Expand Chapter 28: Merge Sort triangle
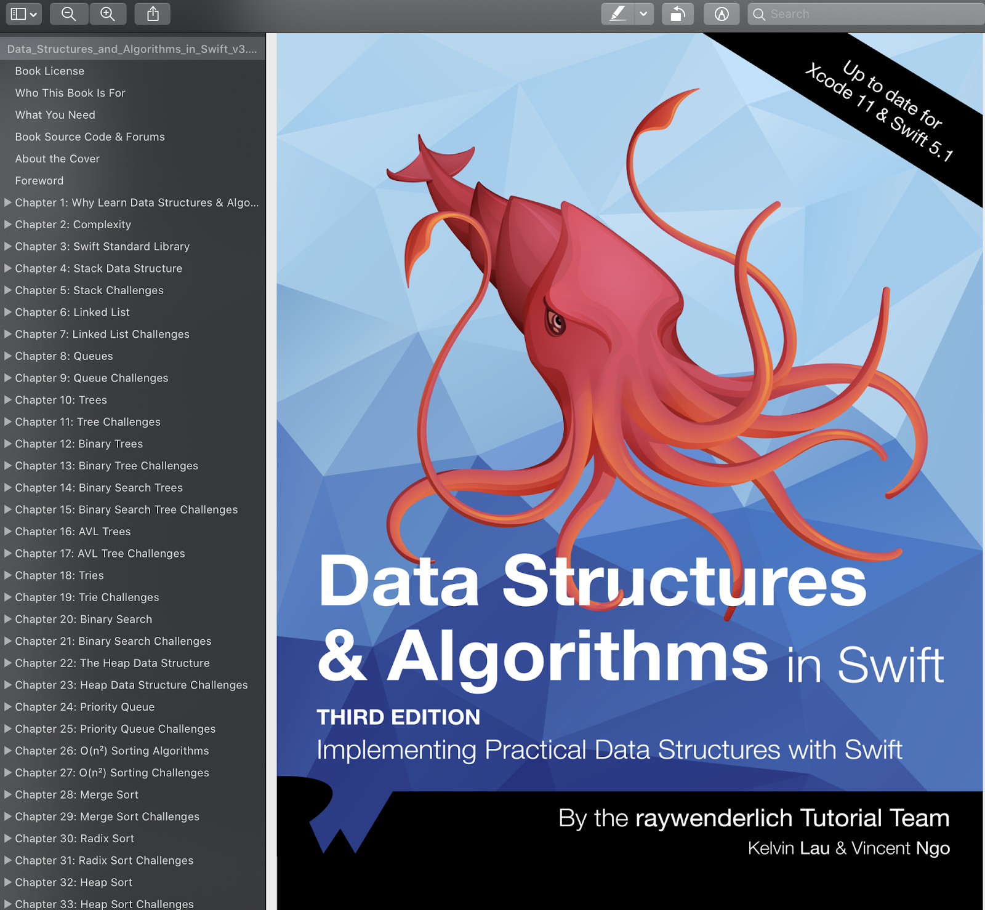985x910 pixels. coord(8,794)
